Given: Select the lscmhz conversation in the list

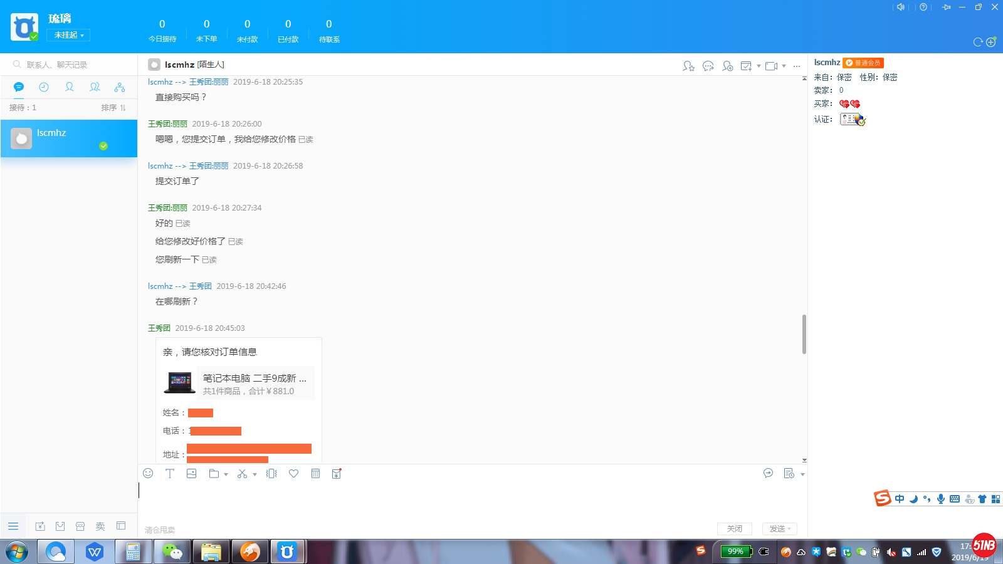Looking at the screenshot, I should pos(69,138).
